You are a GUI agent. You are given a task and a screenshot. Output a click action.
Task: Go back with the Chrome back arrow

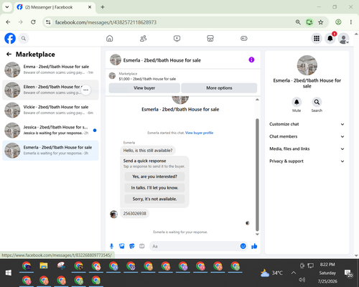coord(8,22)
